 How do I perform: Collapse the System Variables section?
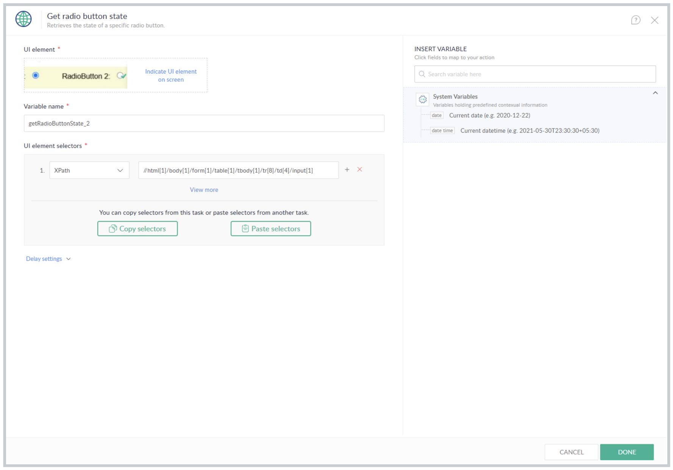tap(655, 93)
